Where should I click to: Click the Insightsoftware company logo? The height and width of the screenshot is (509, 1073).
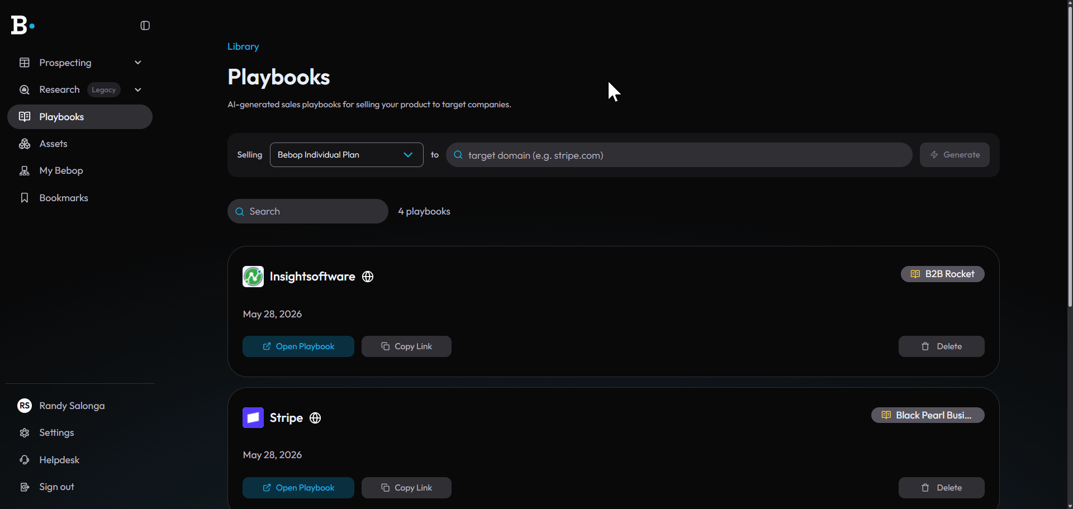click(253, 277)
